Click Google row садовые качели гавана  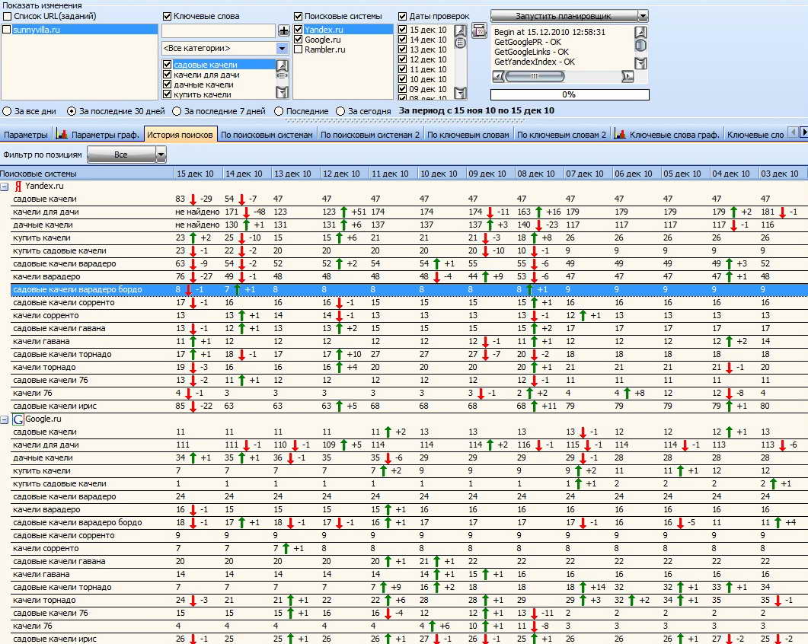409,562
